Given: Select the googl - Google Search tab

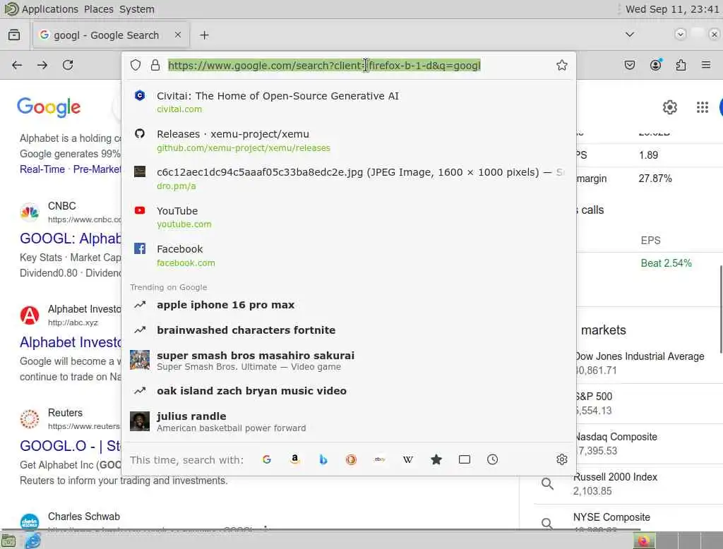Looking at the screenshot, I should tap(111, 35).
